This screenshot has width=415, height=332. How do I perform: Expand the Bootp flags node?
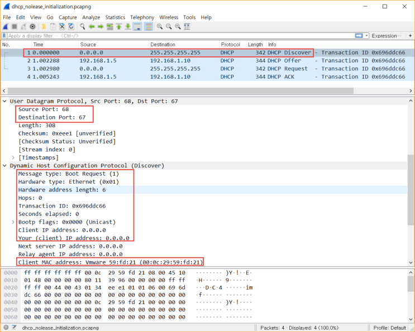(x=13, y=222)
